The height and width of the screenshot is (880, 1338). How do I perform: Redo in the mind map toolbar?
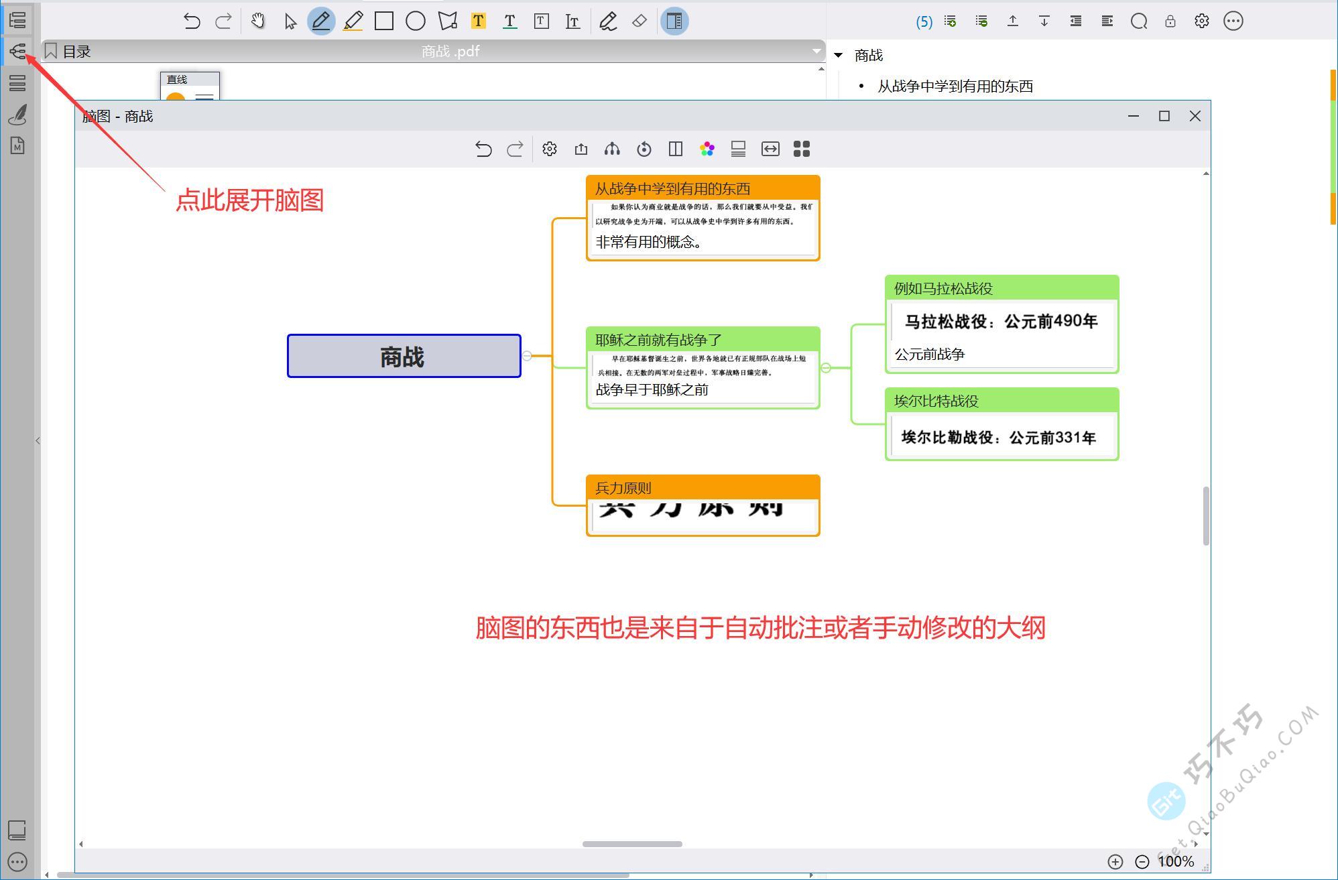(x=515, y=149)
